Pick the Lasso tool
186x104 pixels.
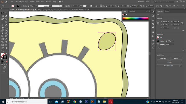coord(3,16)
